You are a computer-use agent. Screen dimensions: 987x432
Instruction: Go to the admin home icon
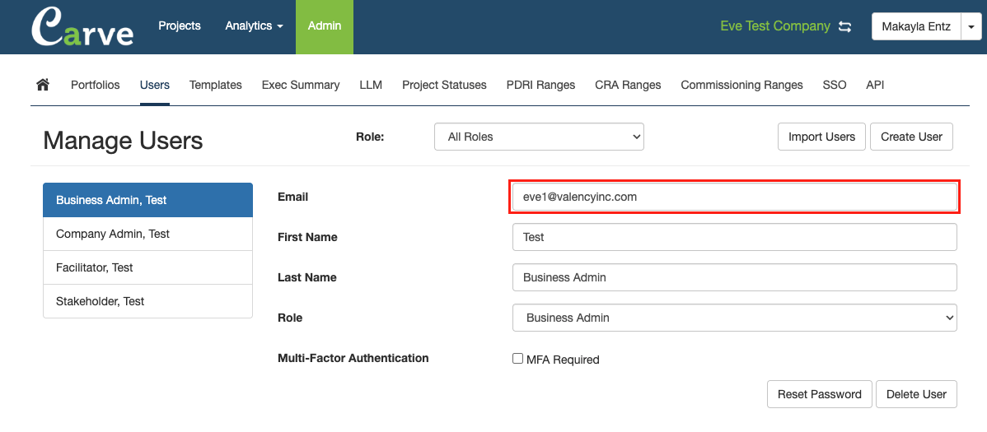click(x=43, y=85)
